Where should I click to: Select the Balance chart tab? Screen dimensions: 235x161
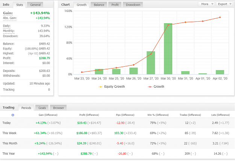point(99,5)
